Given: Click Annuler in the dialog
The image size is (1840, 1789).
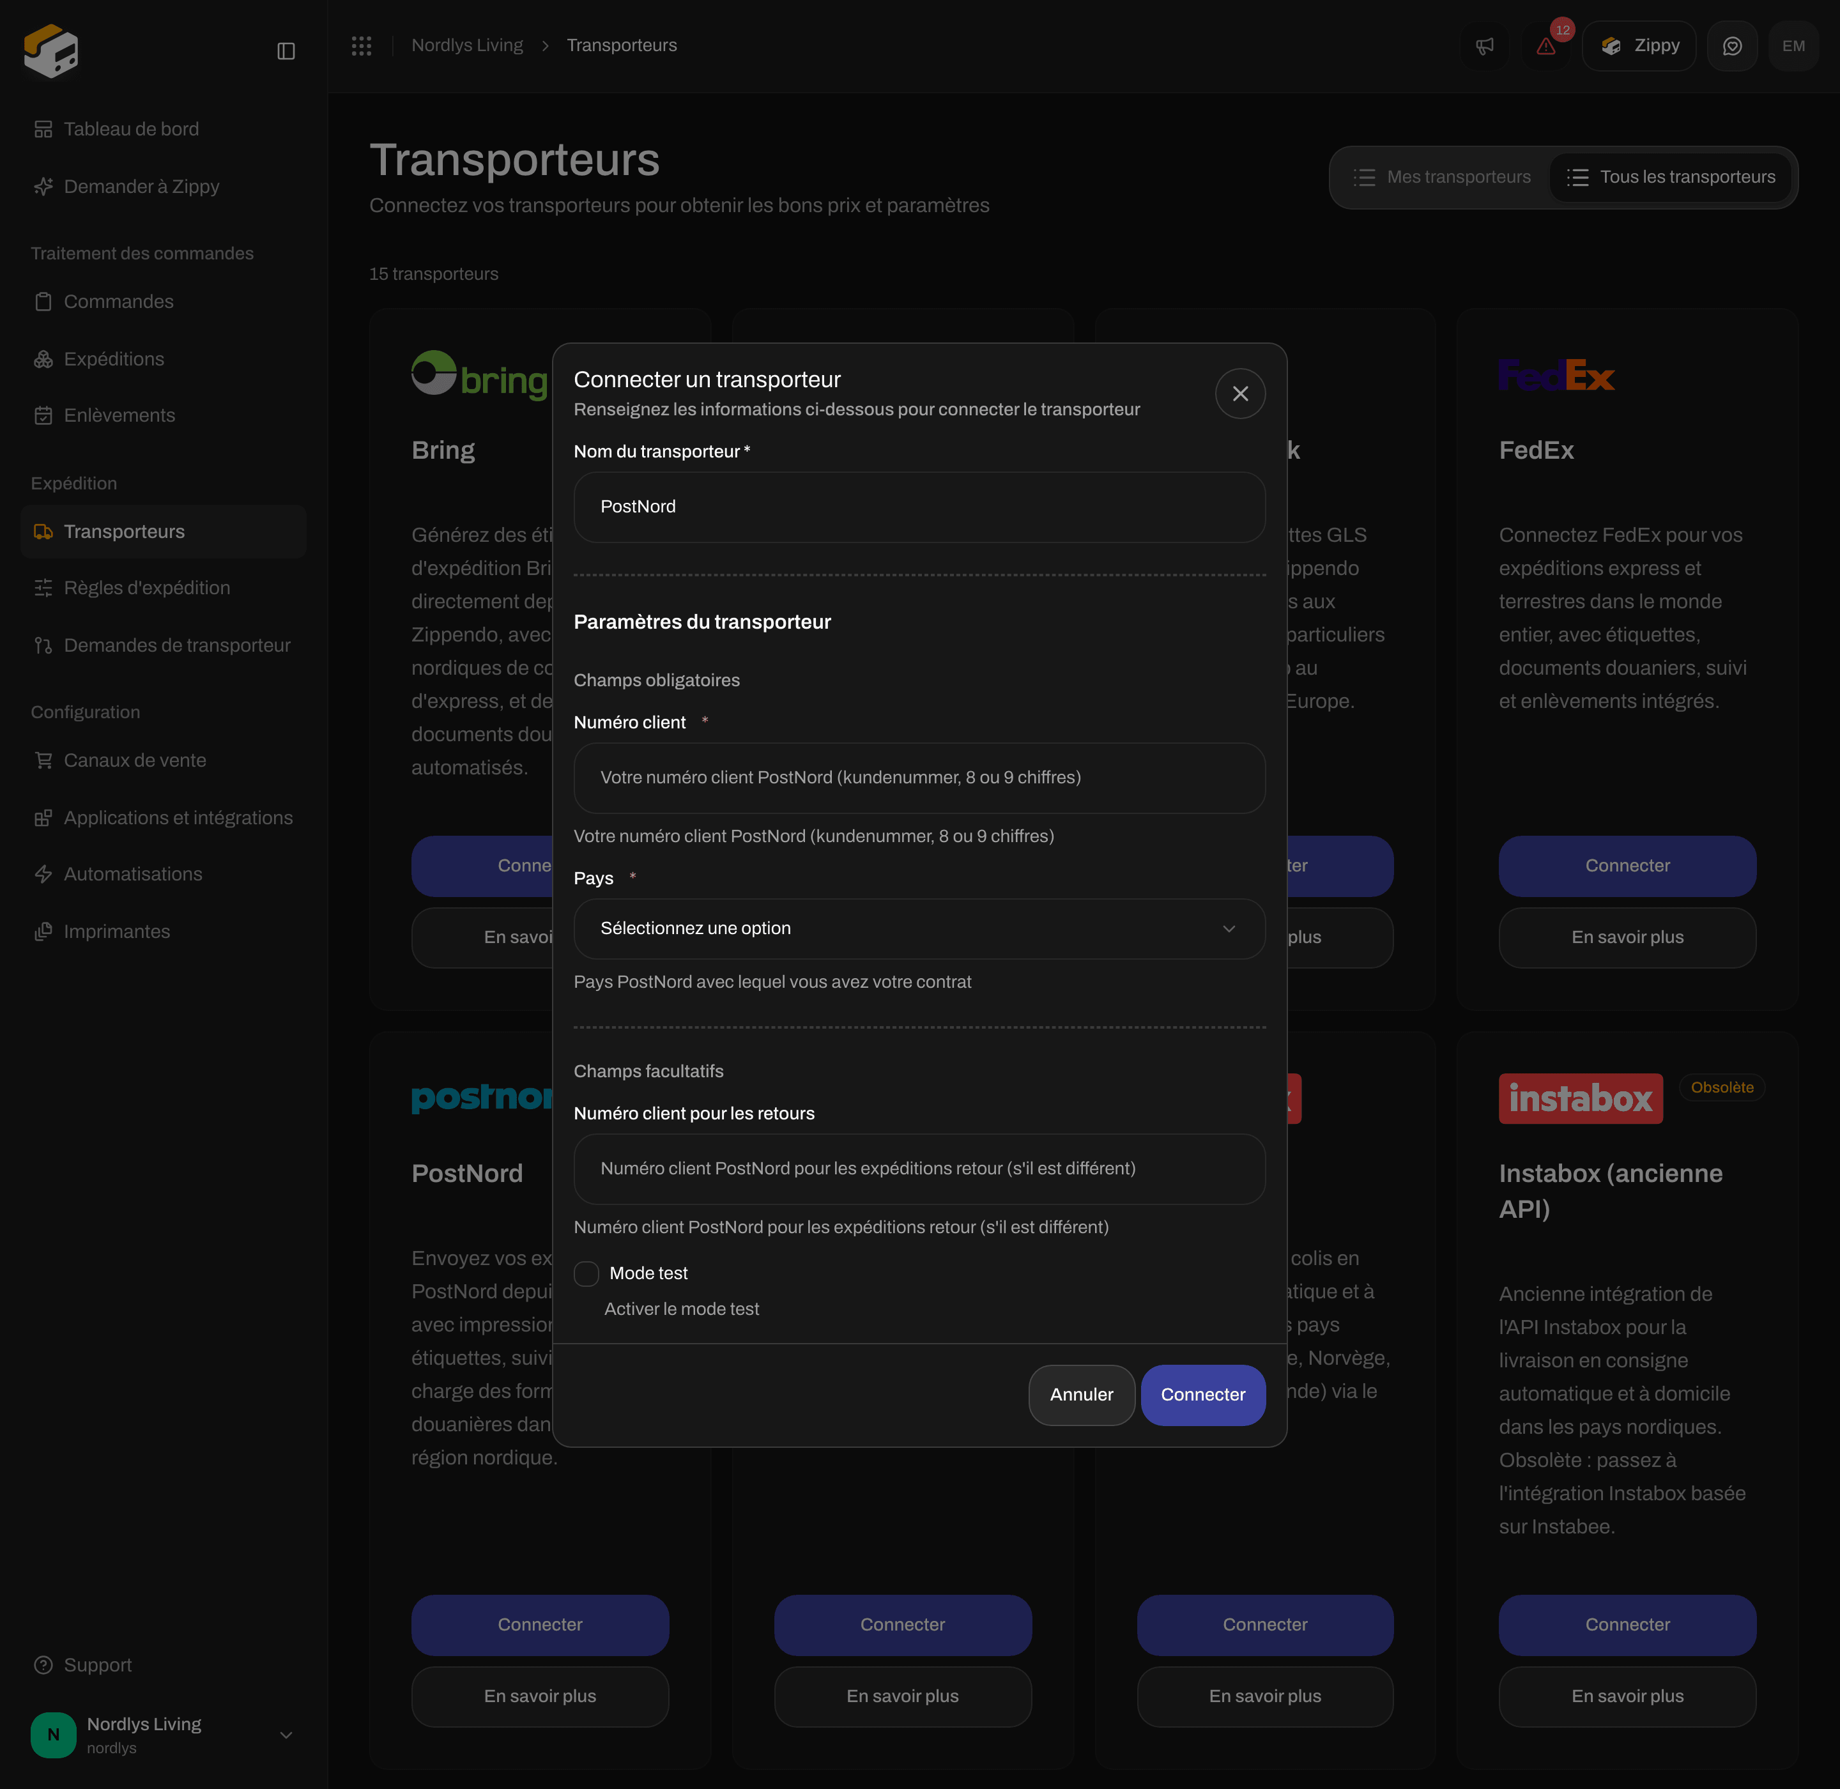Looking at the screenshot, I should click(1081, 1394).
